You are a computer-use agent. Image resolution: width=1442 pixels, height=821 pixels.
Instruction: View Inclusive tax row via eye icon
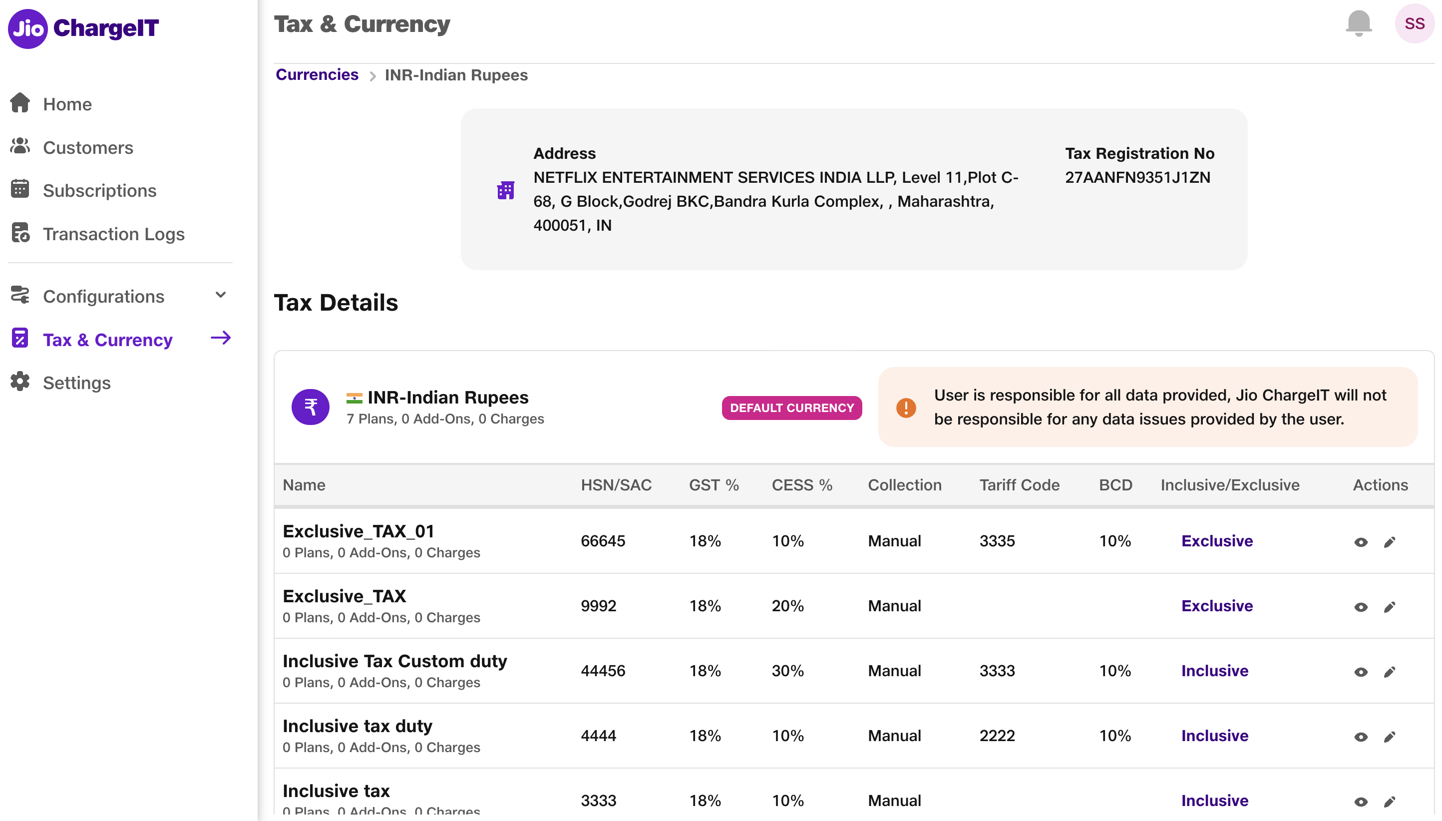click(x=1361, y=802)
